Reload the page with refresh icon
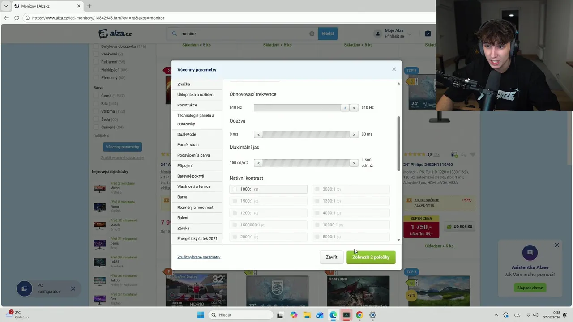 (17, 18)
